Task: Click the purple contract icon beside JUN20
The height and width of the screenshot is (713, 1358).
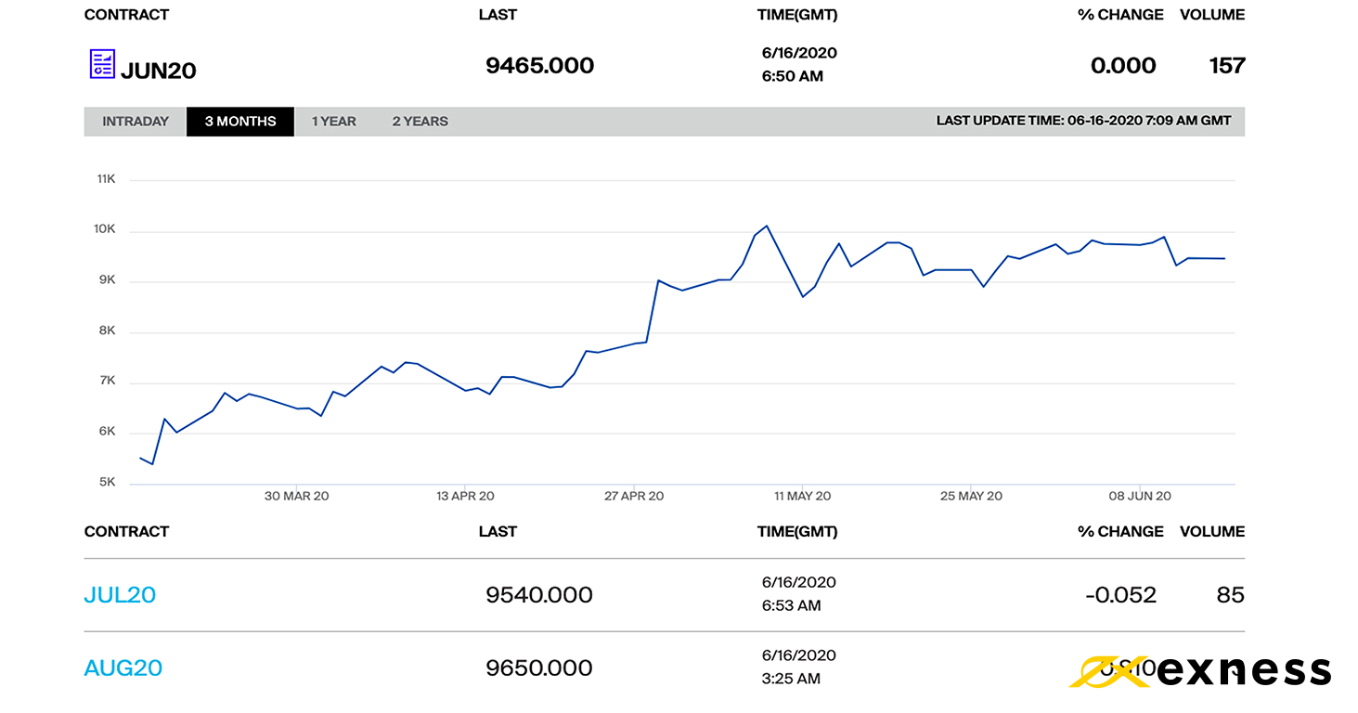Action: (102, 64)
